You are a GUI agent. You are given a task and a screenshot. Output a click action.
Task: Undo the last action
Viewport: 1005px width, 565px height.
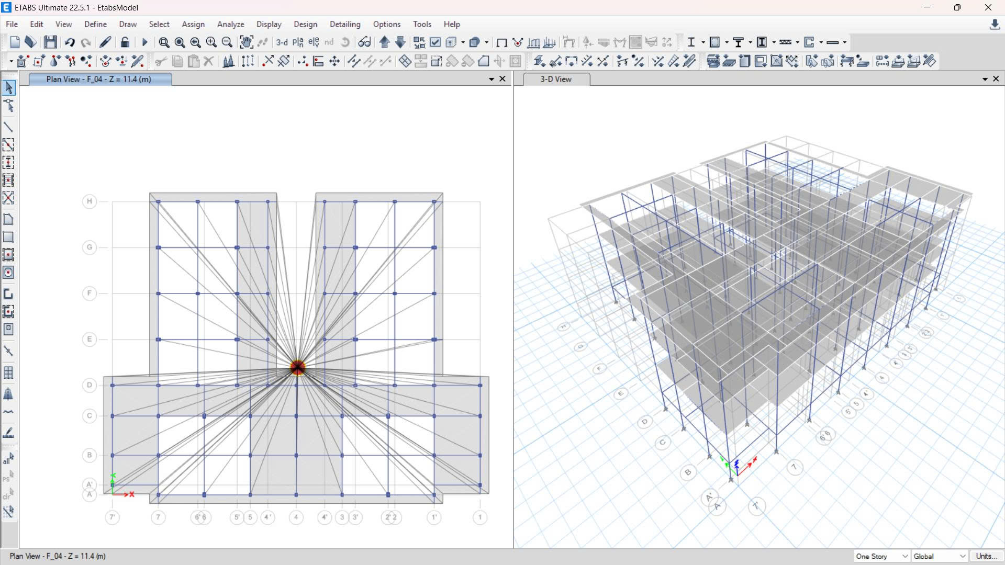tap(70, 42)
